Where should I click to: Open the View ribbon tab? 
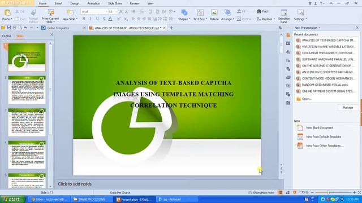[x=150, y=3]
